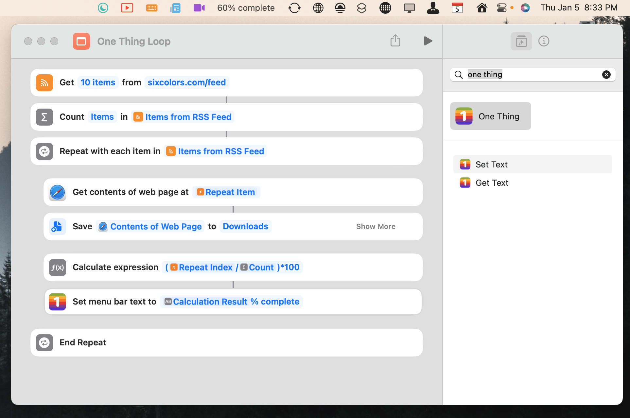Add the Set Text action
The width and height of the screenshot is (630, 418).
533,164
